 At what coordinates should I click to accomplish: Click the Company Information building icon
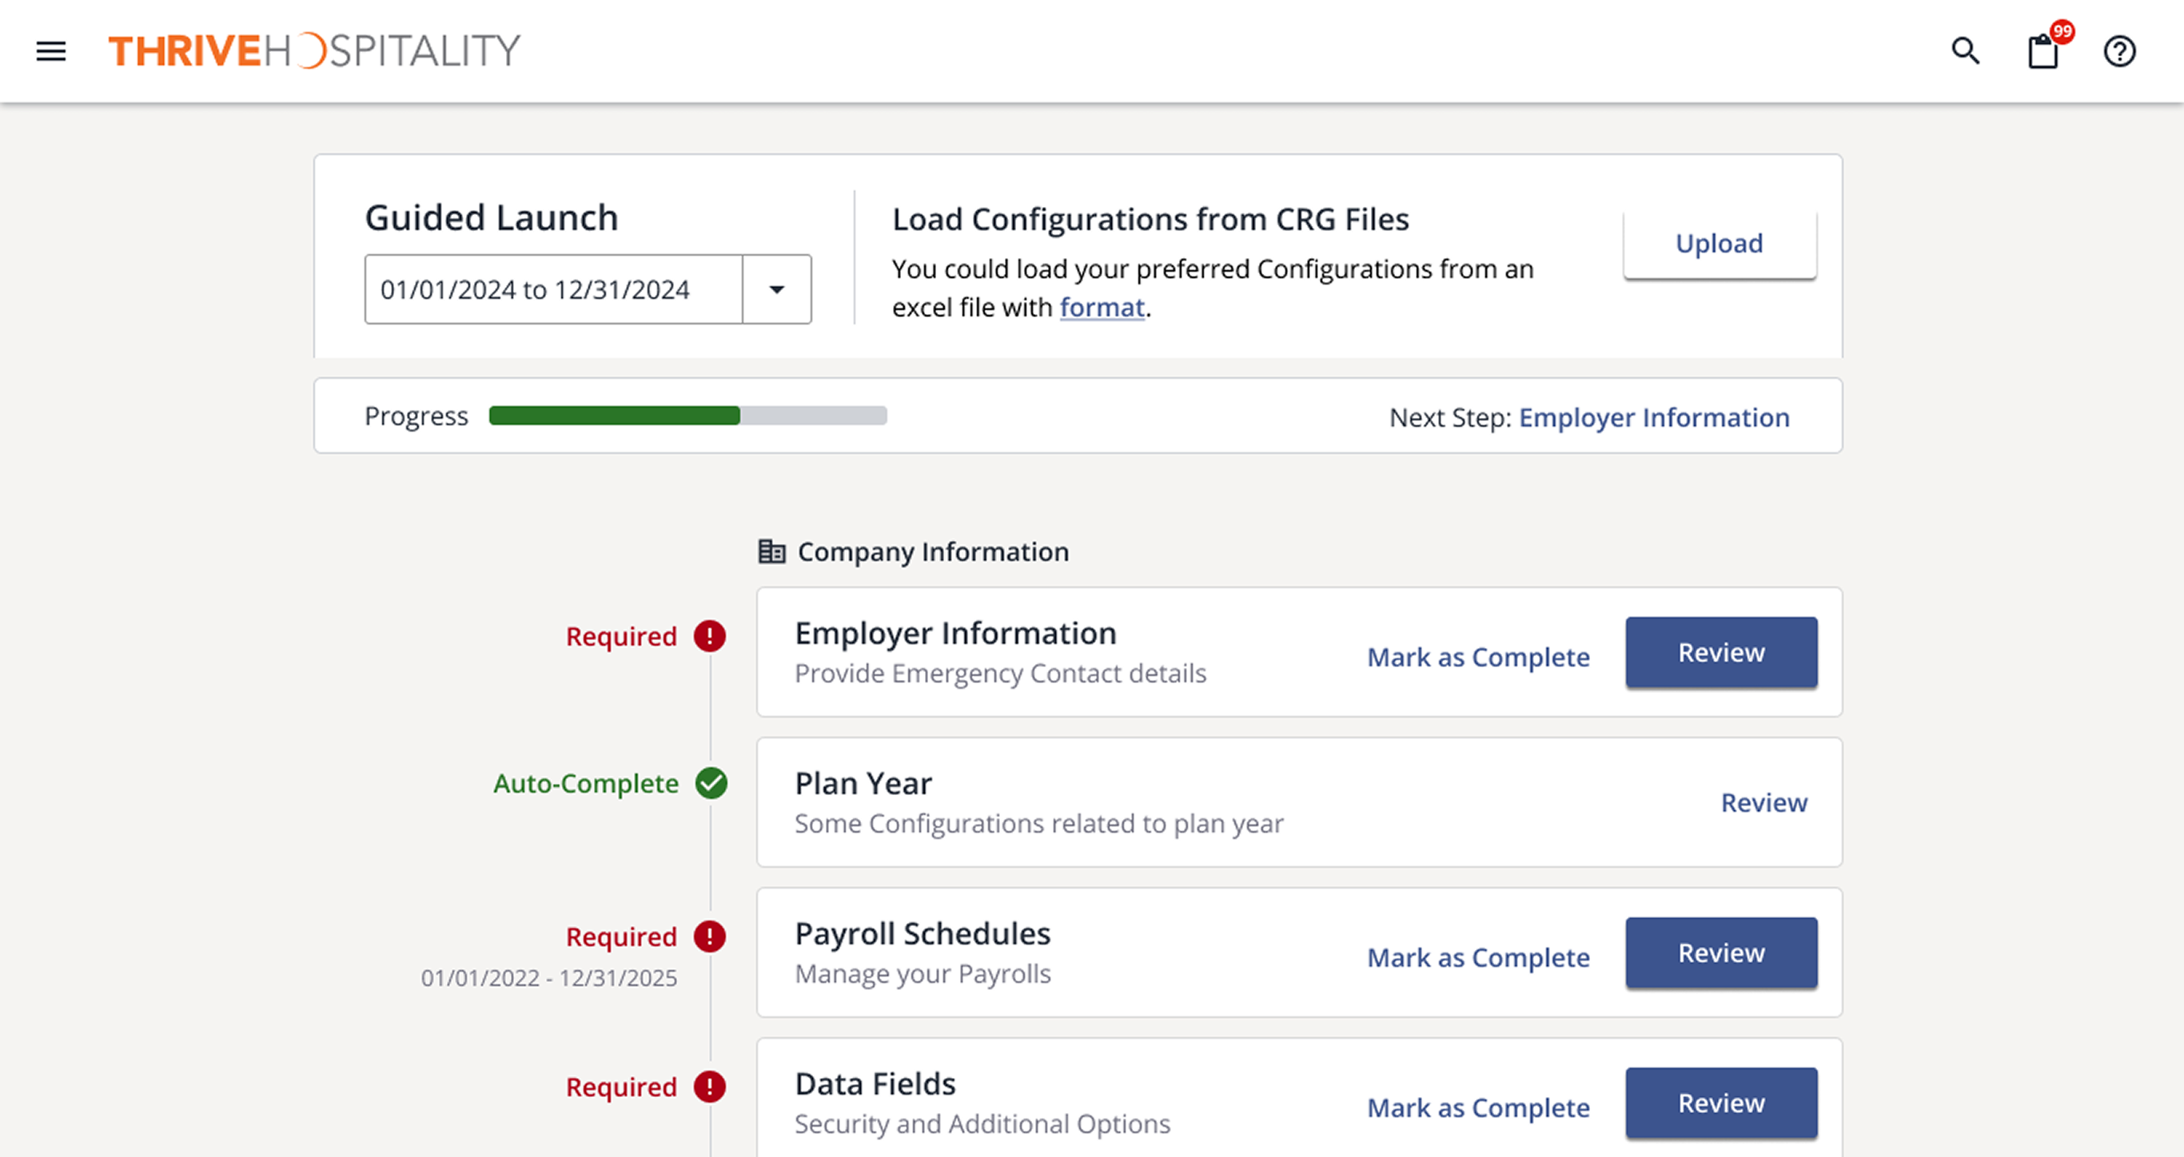tap(771, 552)
